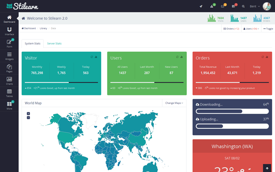Click the Users Last Month 287 value

click(147, 73)
